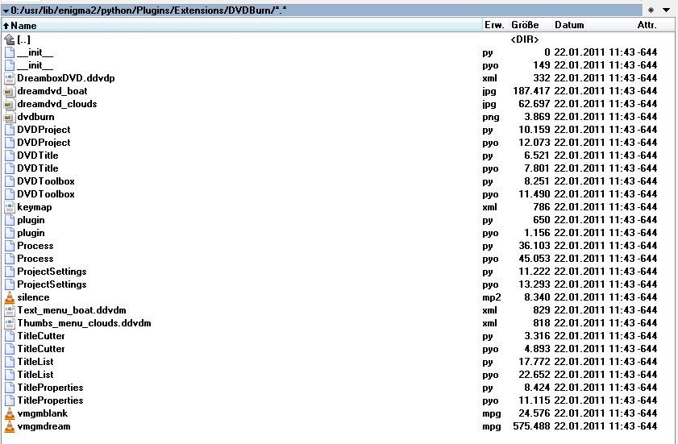The image size is (678, 444).
Task: Click the file icon of Process sized 45.053
Action: click(x=9, y=259)
